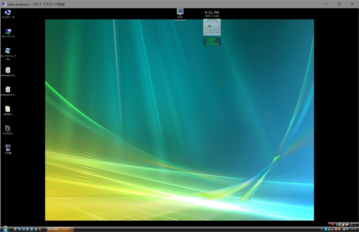The image size is (359, 232).
Task: Click the CPU meter gadget bars
Action: [212, 42]
